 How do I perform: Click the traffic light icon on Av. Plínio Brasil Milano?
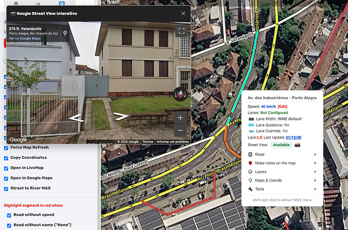pos(203,177)
